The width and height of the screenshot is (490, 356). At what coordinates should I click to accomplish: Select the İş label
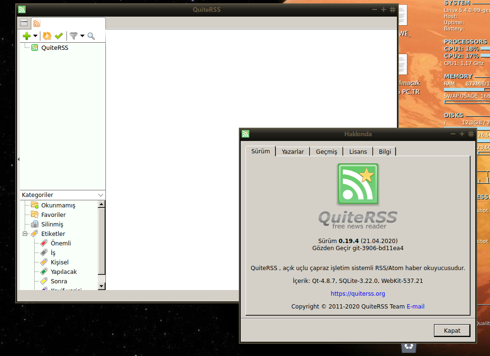click(53, 253)
